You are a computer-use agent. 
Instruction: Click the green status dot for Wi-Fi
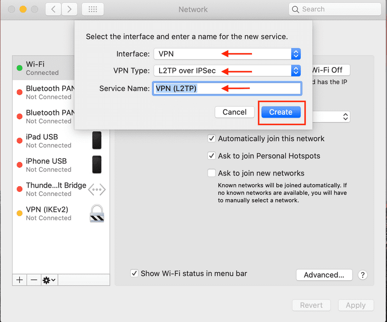pos(19,68)
